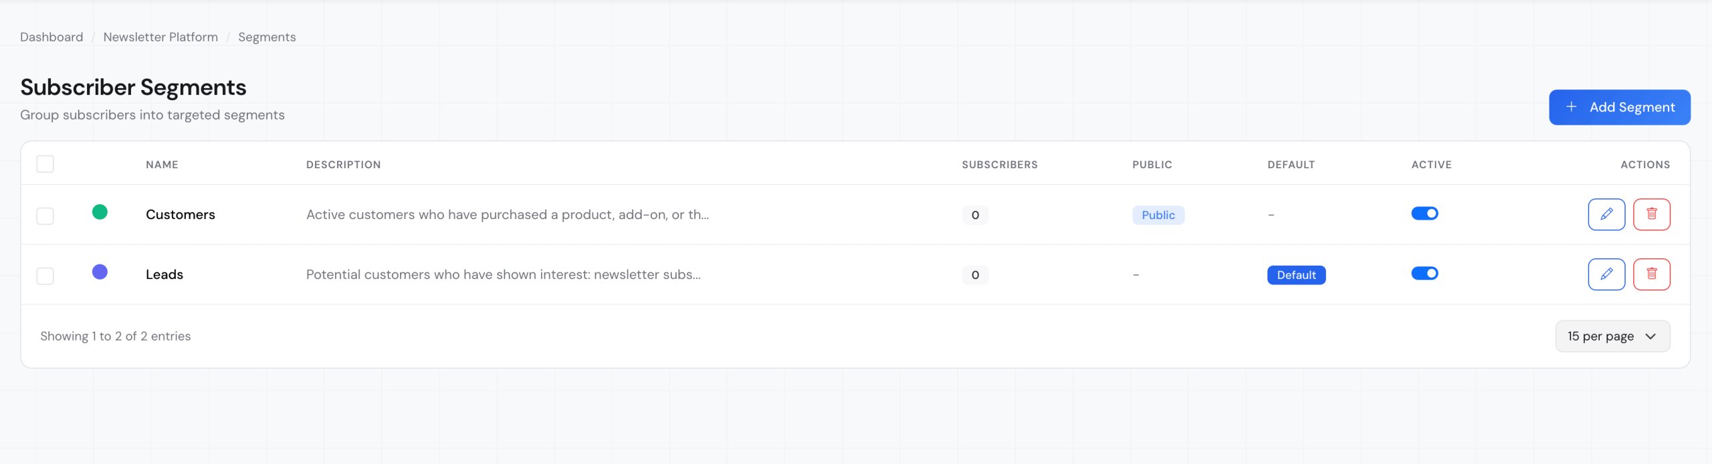Click the trash icon for Leads
The width and height of the screenshot is (1712, 464).
pyautogui.click(x=1651, y=274)
